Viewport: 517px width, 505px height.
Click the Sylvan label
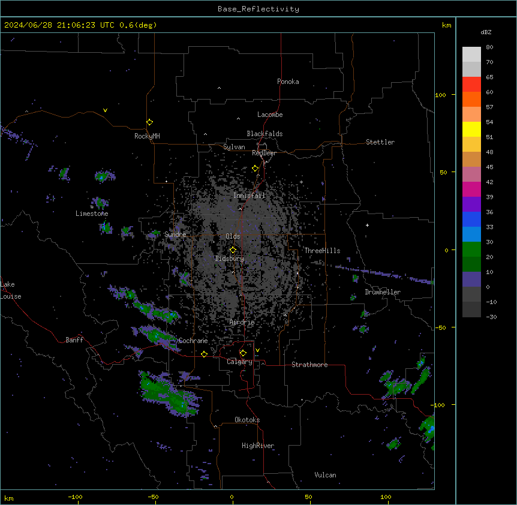click(234, 147)
